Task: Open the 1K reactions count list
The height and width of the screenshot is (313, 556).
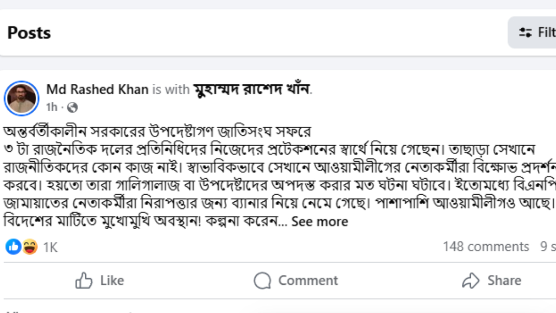Action: (x=50, y=247)
